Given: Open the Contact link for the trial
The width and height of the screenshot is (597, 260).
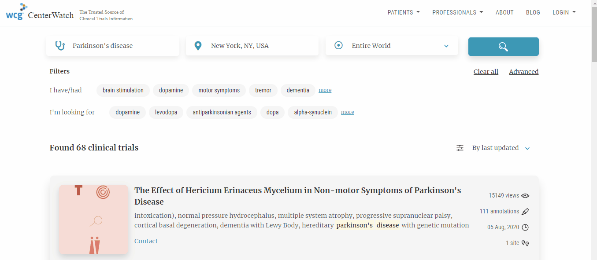Looking at the screenshot, I should point(146,241).
